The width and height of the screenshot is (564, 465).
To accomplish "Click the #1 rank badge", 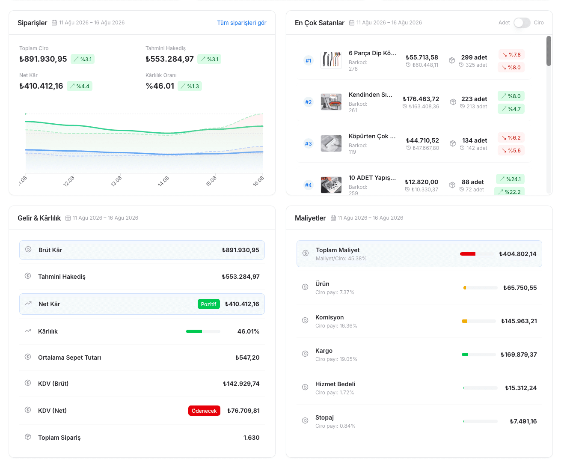I will (309, 60).
